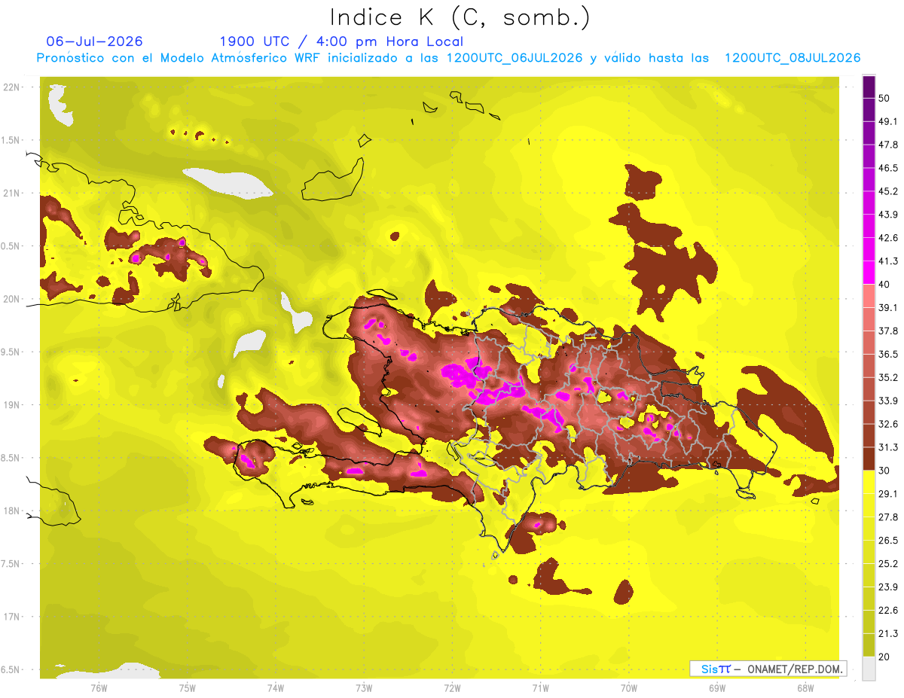Click the legend value "35.2"
Viewport: 904px width, 698px height.
888,377
